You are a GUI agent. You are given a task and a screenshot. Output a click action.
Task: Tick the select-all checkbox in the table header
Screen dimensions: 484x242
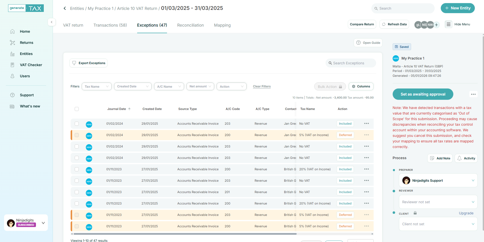77,109
